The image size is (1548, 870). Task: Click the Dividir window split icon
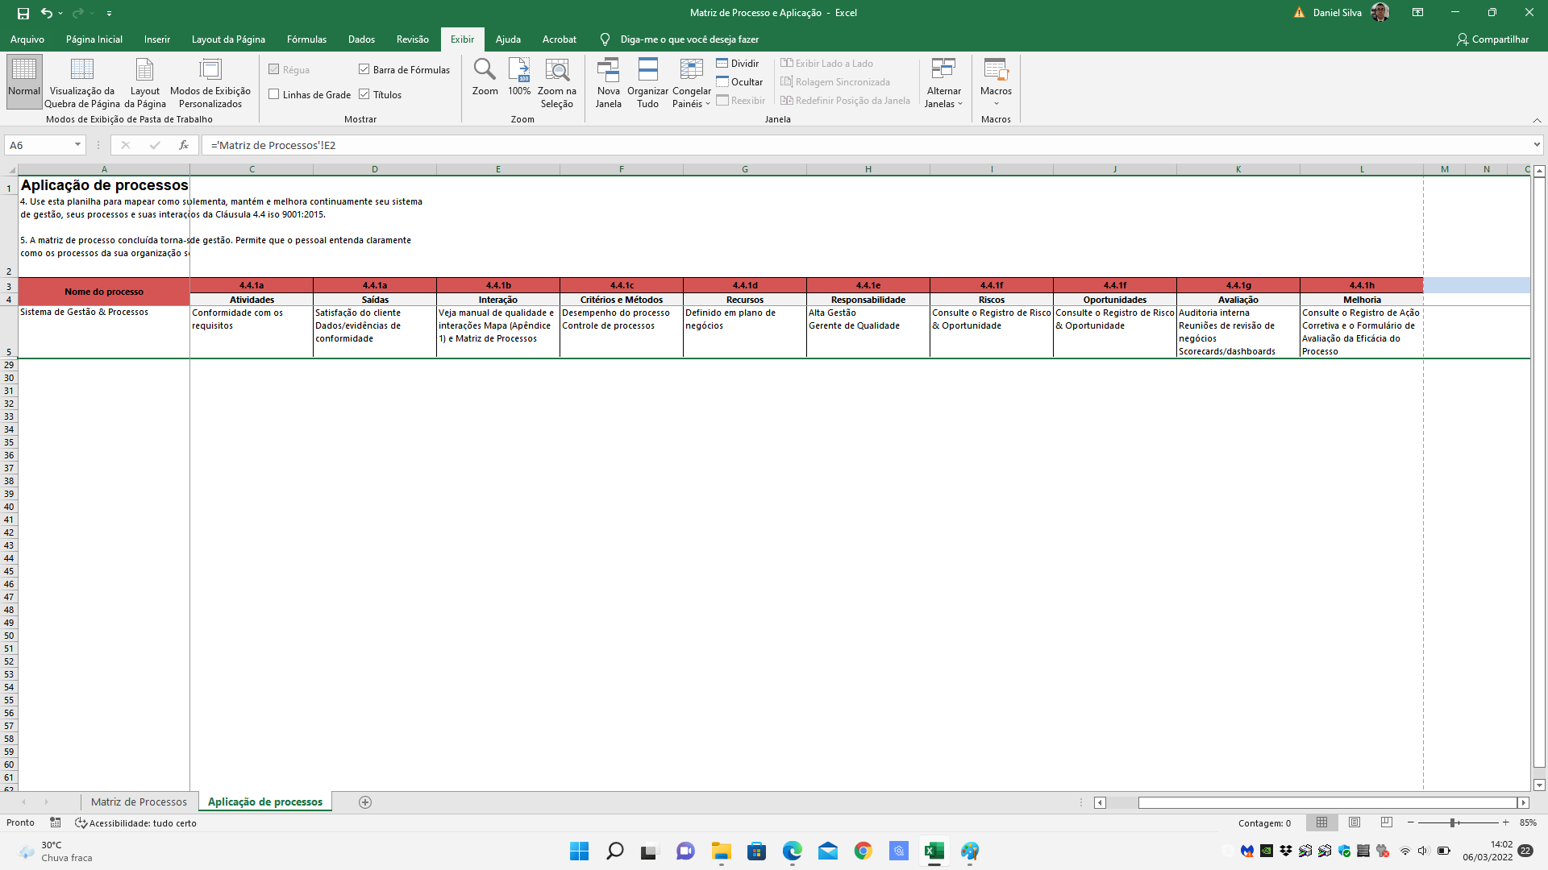(x=722, y=64)
